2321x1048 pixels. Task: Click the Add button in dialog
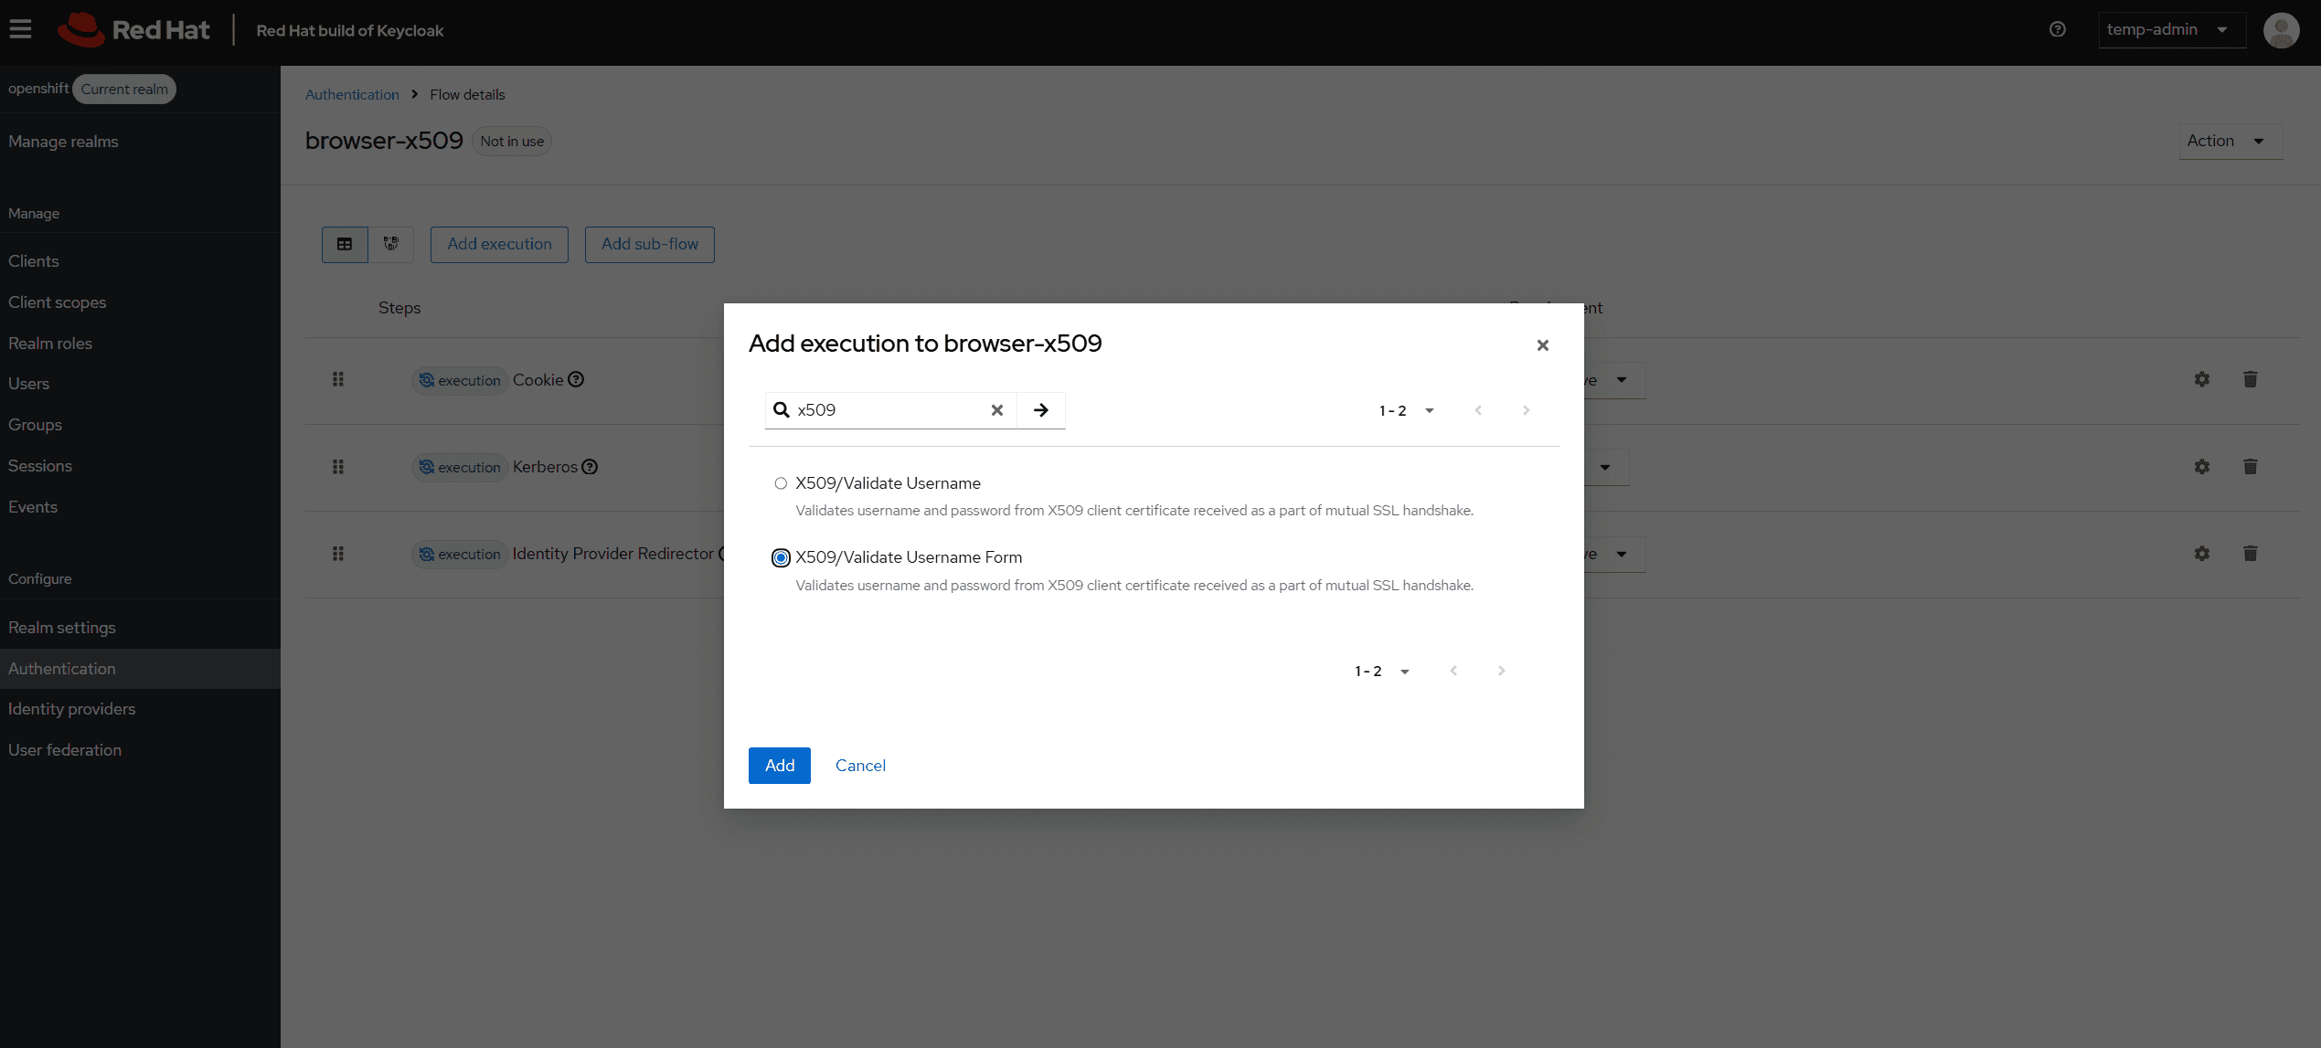[780, 766]
